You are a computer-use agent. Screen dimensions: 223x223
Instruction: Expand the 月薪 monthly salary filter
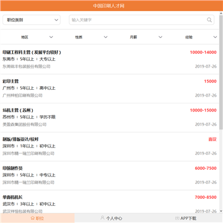point(137,37)
